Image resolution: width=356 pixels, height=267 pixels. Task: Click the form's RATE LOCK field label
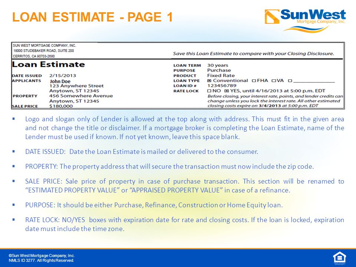click(x=186, y=91)
